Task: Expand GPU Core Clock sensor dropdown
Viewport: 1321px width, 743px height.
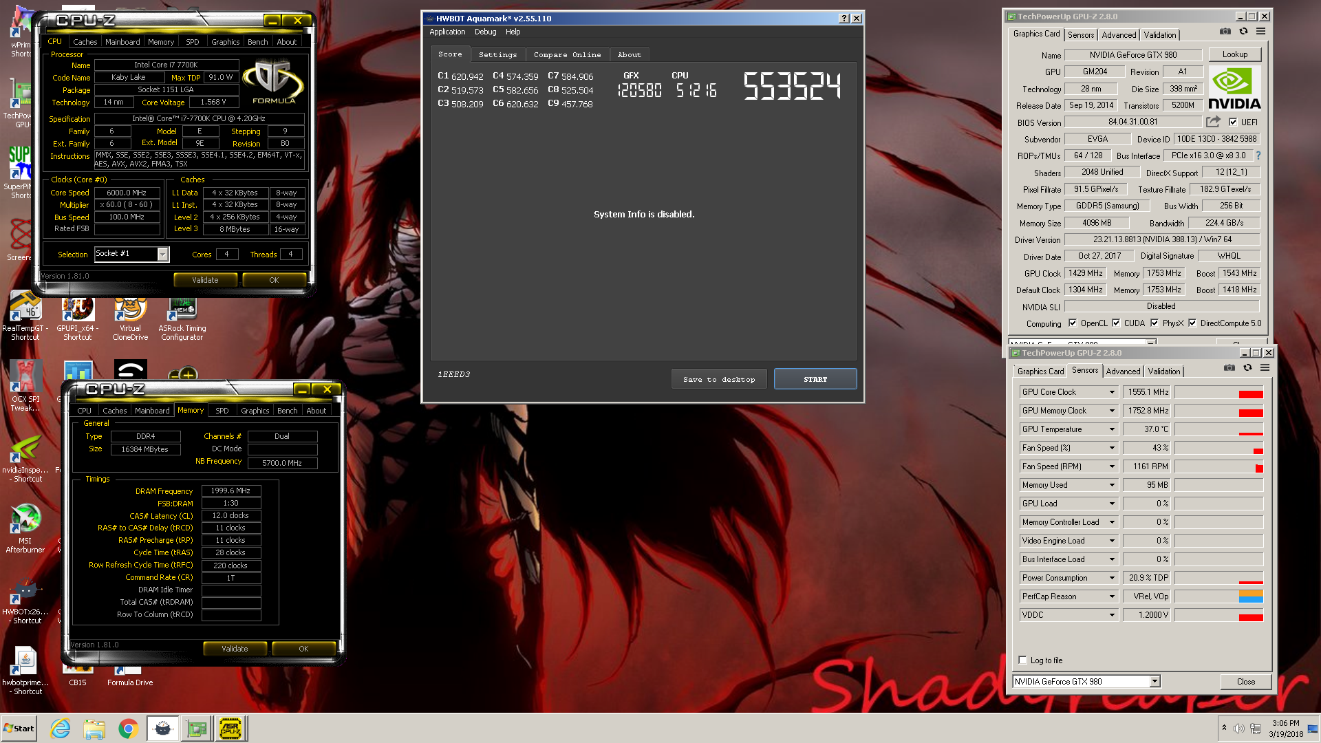Action: (x=1112, y=392)
